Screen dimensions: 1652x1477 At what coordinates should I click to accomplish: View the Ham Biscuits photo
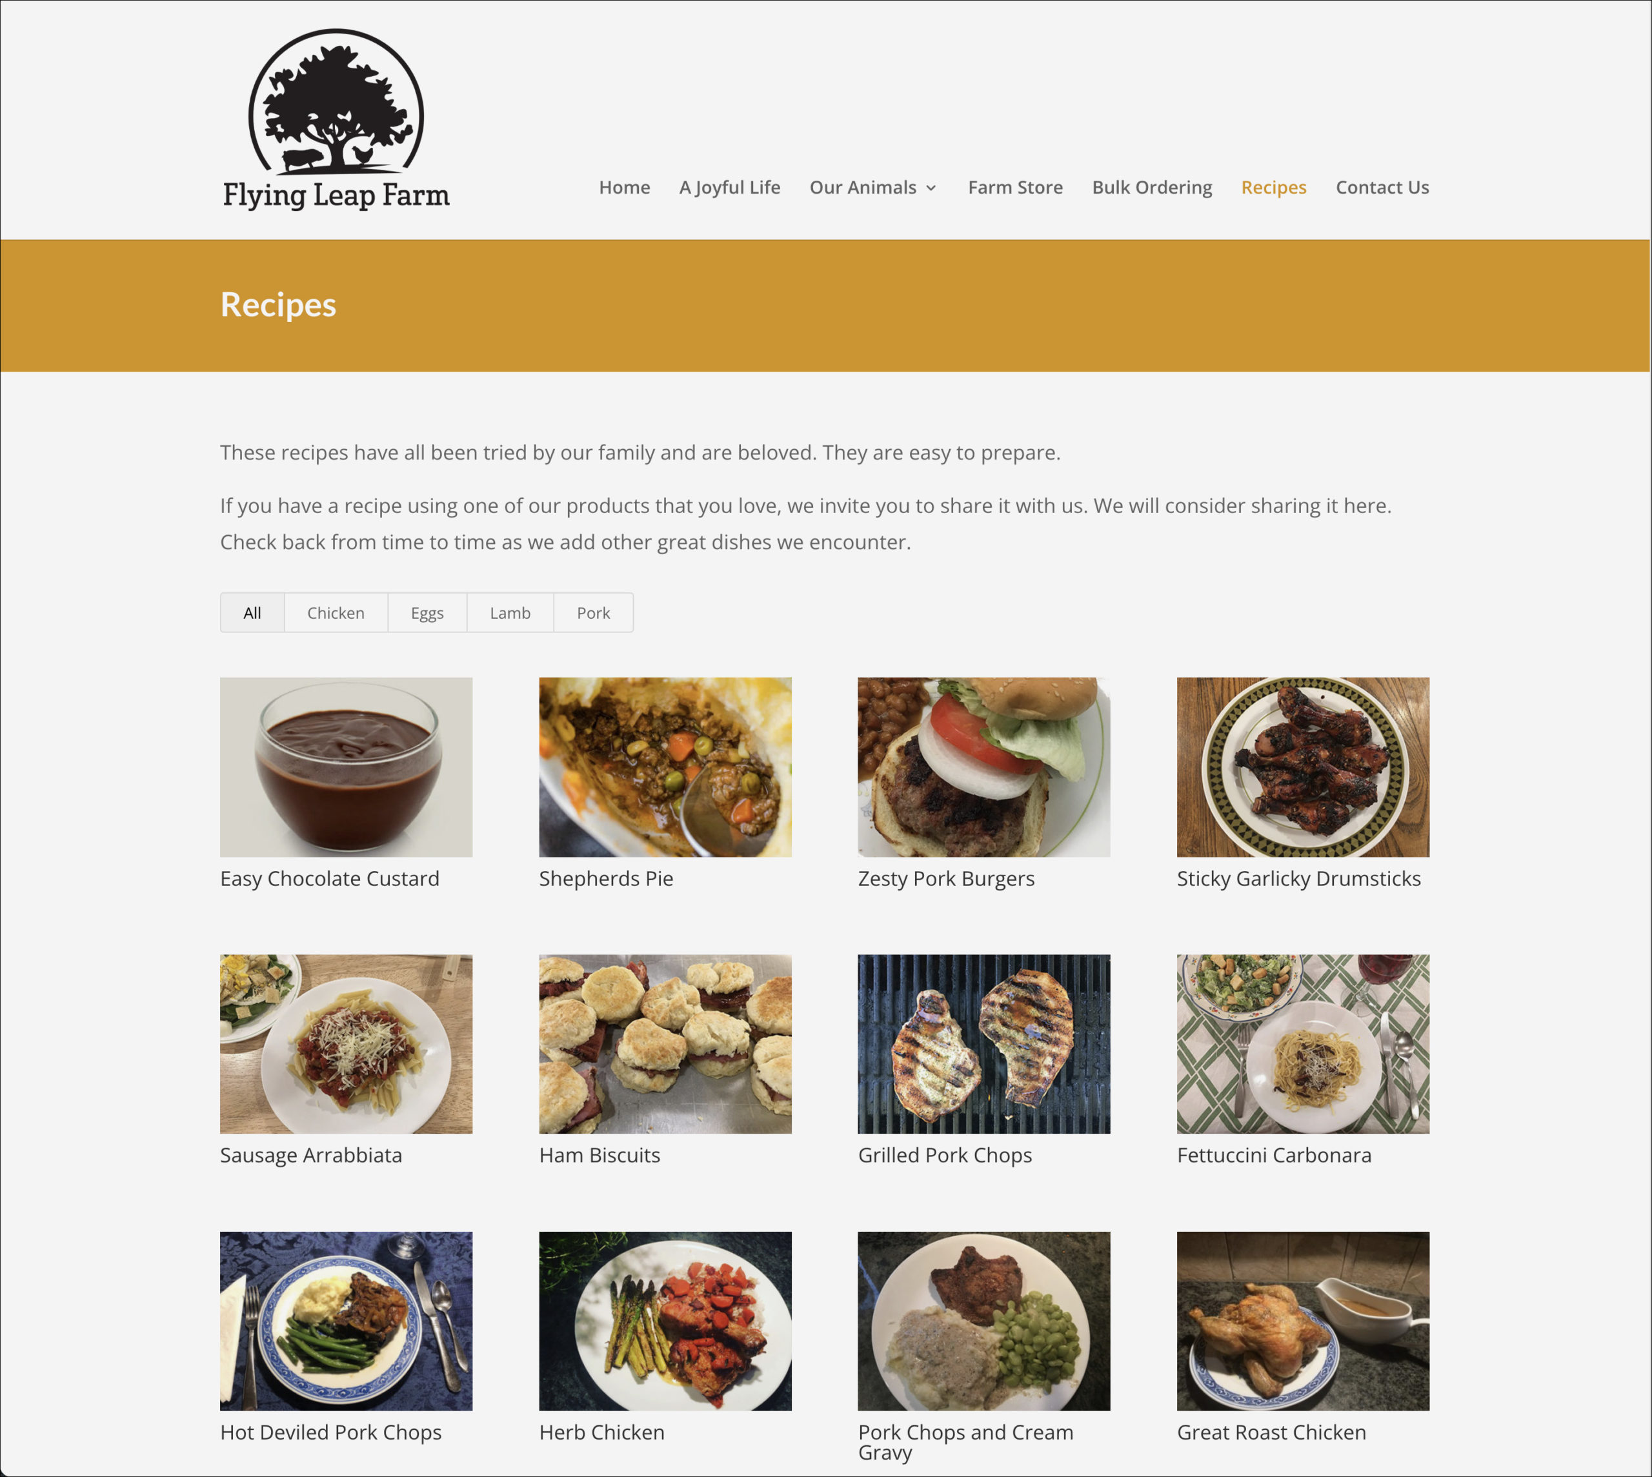[x=665, y=1043]
